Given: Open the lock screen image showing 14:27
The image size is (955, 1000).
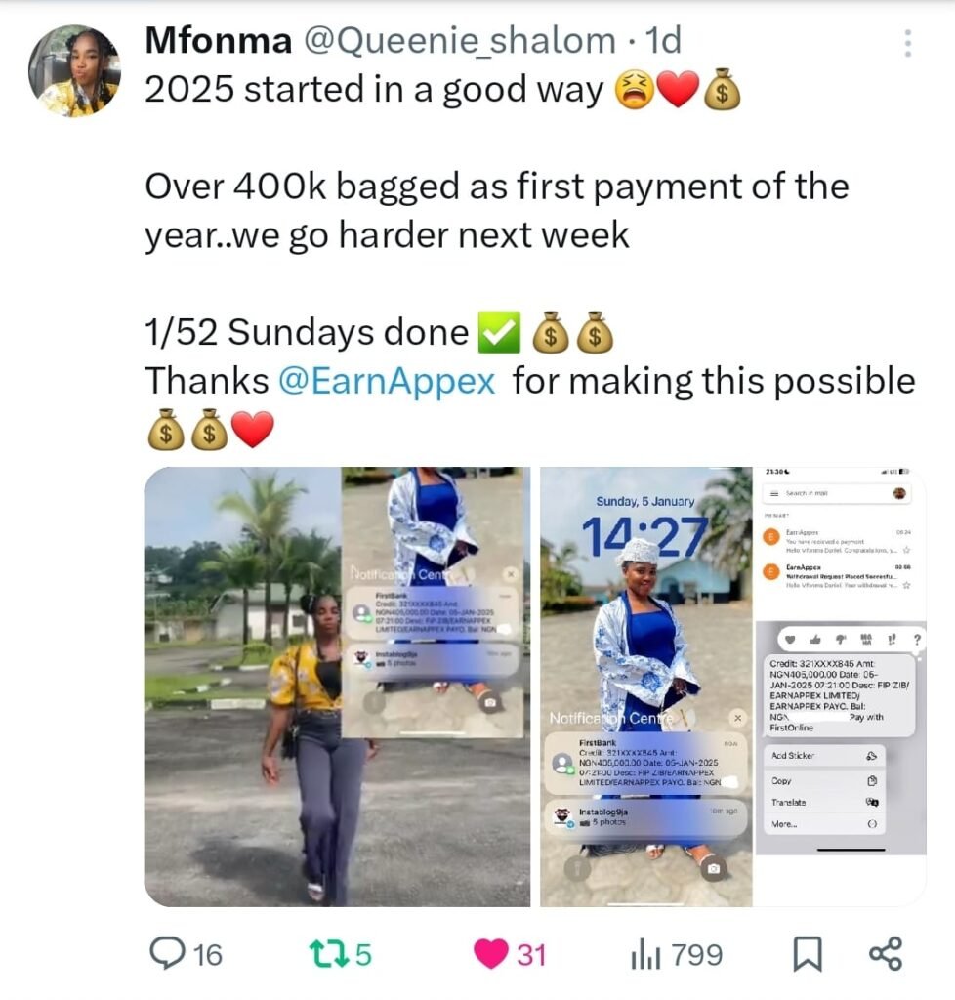Looking at the screenshot, I should [645, 687].
